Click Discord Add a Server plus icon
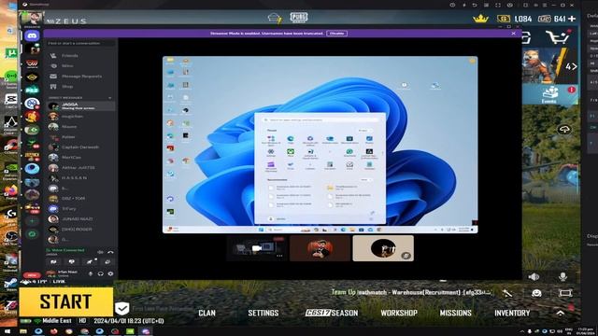The width and height of the screenshot is (598, 336). [x=32, y=221]
